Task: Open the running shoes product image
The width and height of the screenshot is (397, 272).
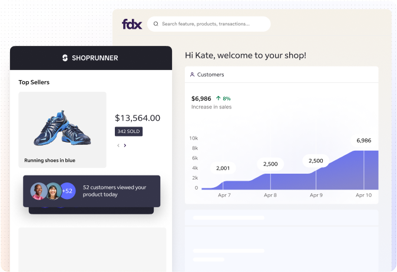Action: (x=62, y=128)
